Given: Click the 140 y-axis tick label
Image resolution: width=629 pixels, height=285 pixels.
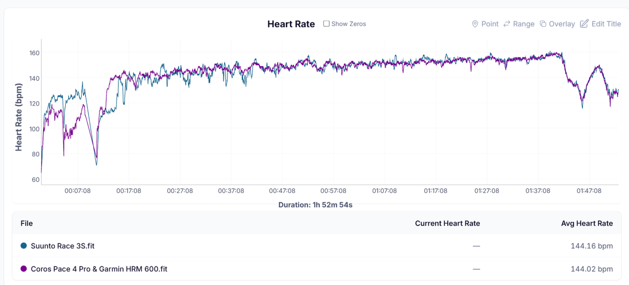Looking at the screenshot, I should 34,78.
